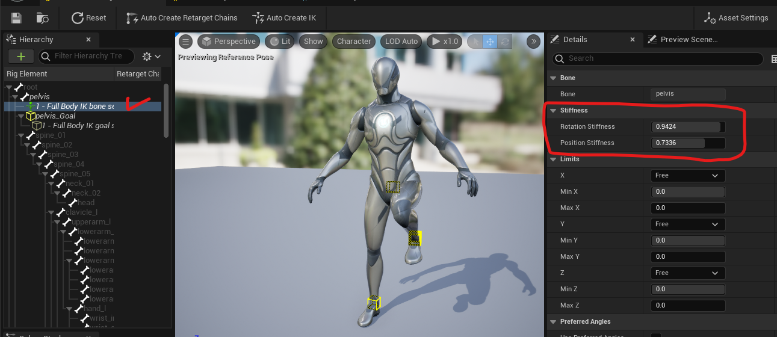Run Auto Create Retarget Chains

[x=182, y=18]
